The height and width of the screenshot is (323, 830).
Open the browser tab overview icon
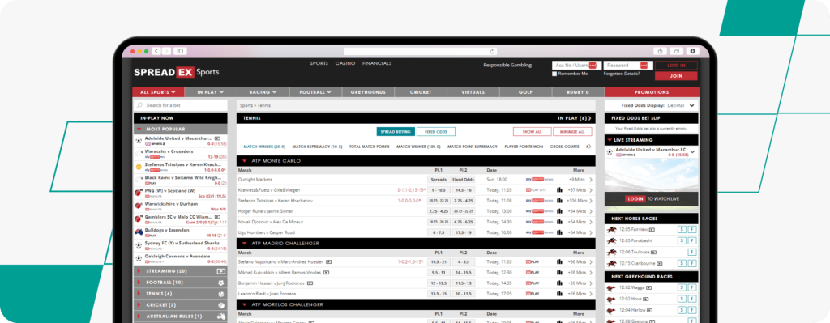(x=677, y=51)
